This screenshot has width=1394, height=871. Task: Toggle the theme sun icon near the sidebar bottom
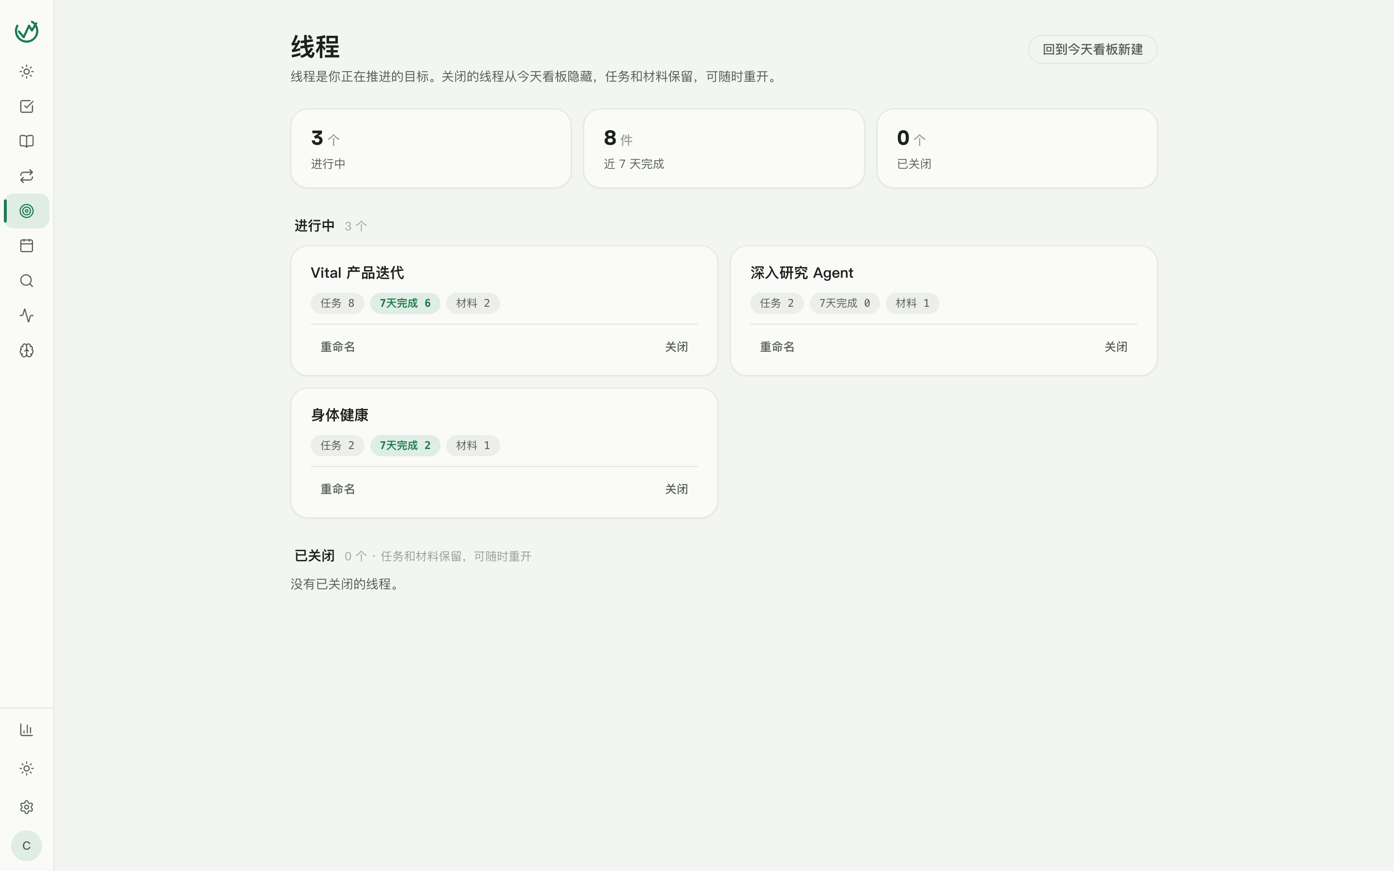pos(27,768)
